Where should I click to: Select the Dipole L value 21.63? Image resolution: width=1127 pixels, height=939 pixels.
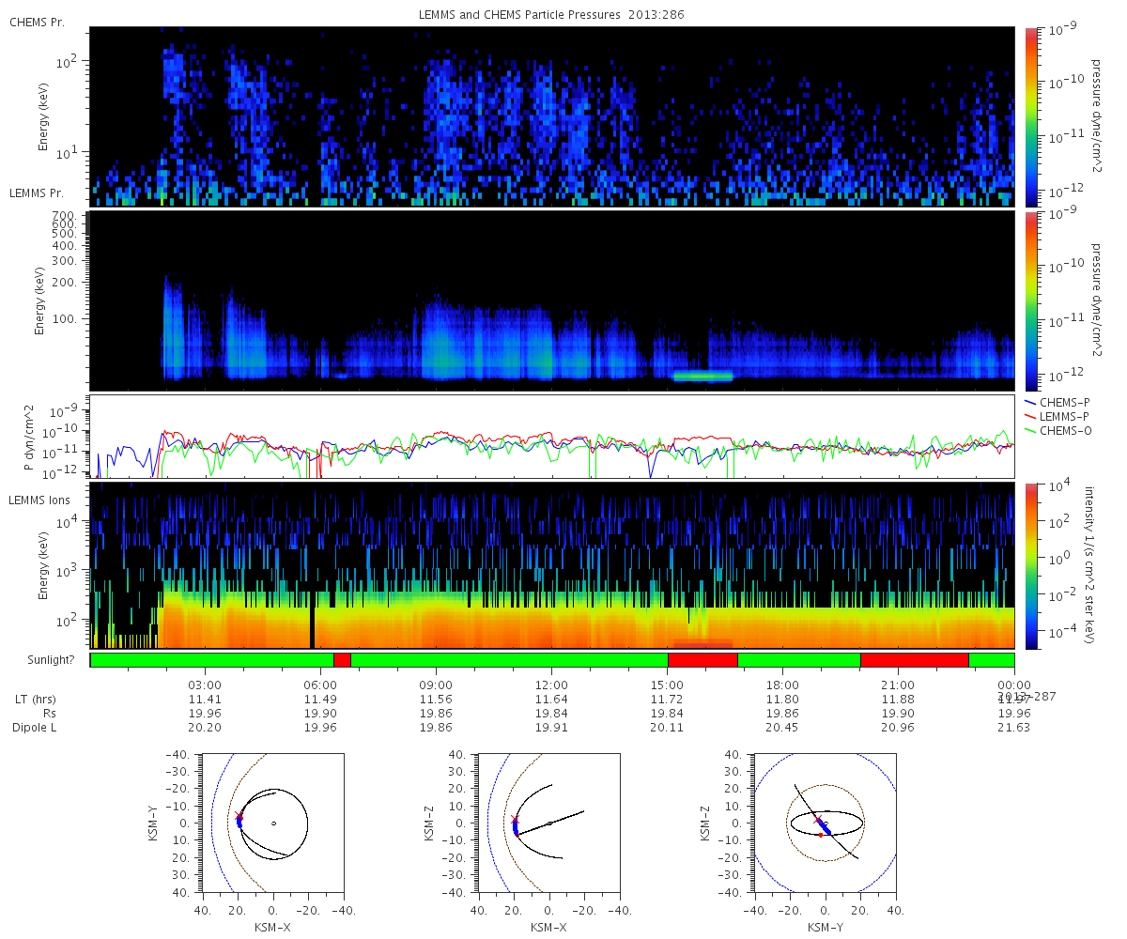(1014, 728)
